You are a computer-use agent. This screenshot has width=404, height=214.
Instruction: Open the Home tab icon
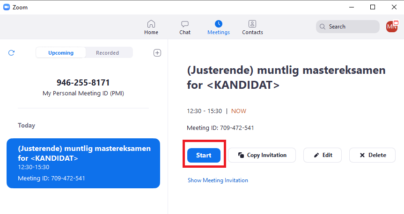(151, 24)
